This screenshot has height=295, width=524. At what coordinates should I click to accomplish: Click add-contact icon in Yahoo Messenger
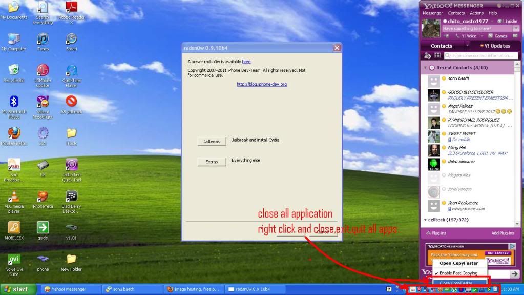click(x=427, y=55)
